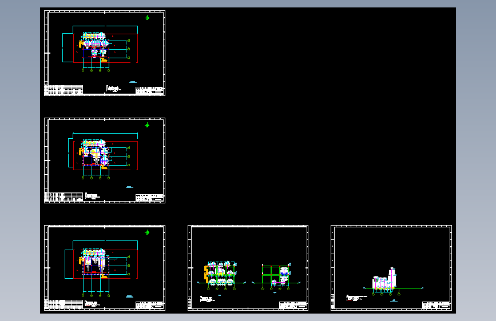Click green north arrow symbol in top sheet
This screenshot has width=496, height=321.
click(147, 18)
